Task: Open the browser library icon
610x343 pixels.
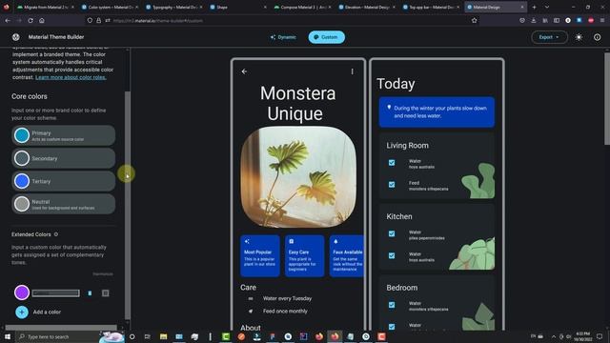Action: coord(545,21)
